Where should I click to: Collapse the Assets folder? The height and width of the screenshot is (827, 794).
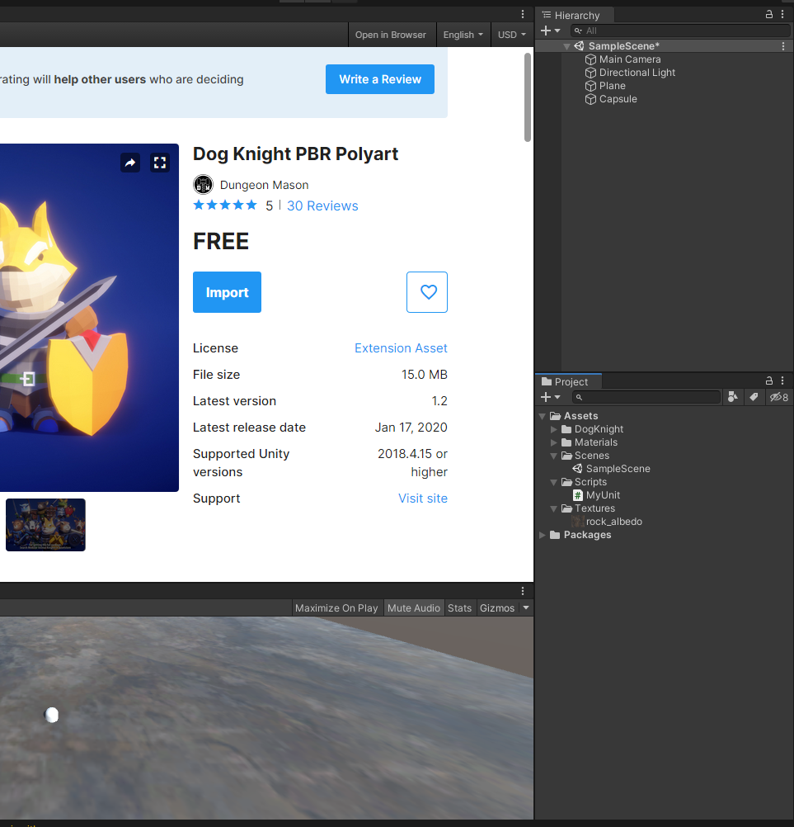pos(543,416)
